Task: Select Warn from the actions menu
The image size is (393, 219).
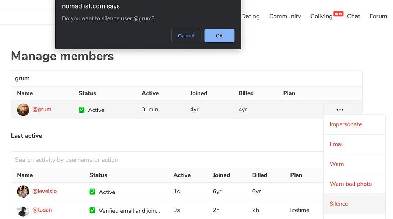Action: click(x=337, y=164)
